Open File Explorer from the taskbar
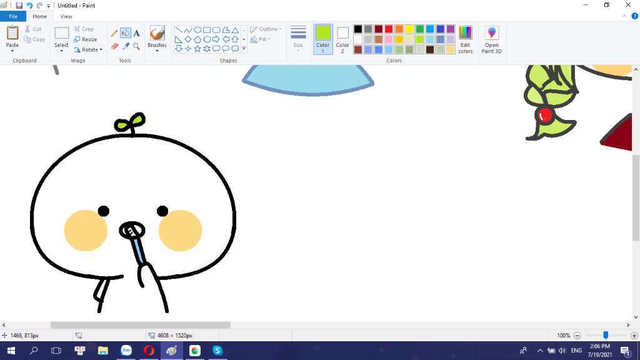640x360 pixels. [x=103, y=351]
